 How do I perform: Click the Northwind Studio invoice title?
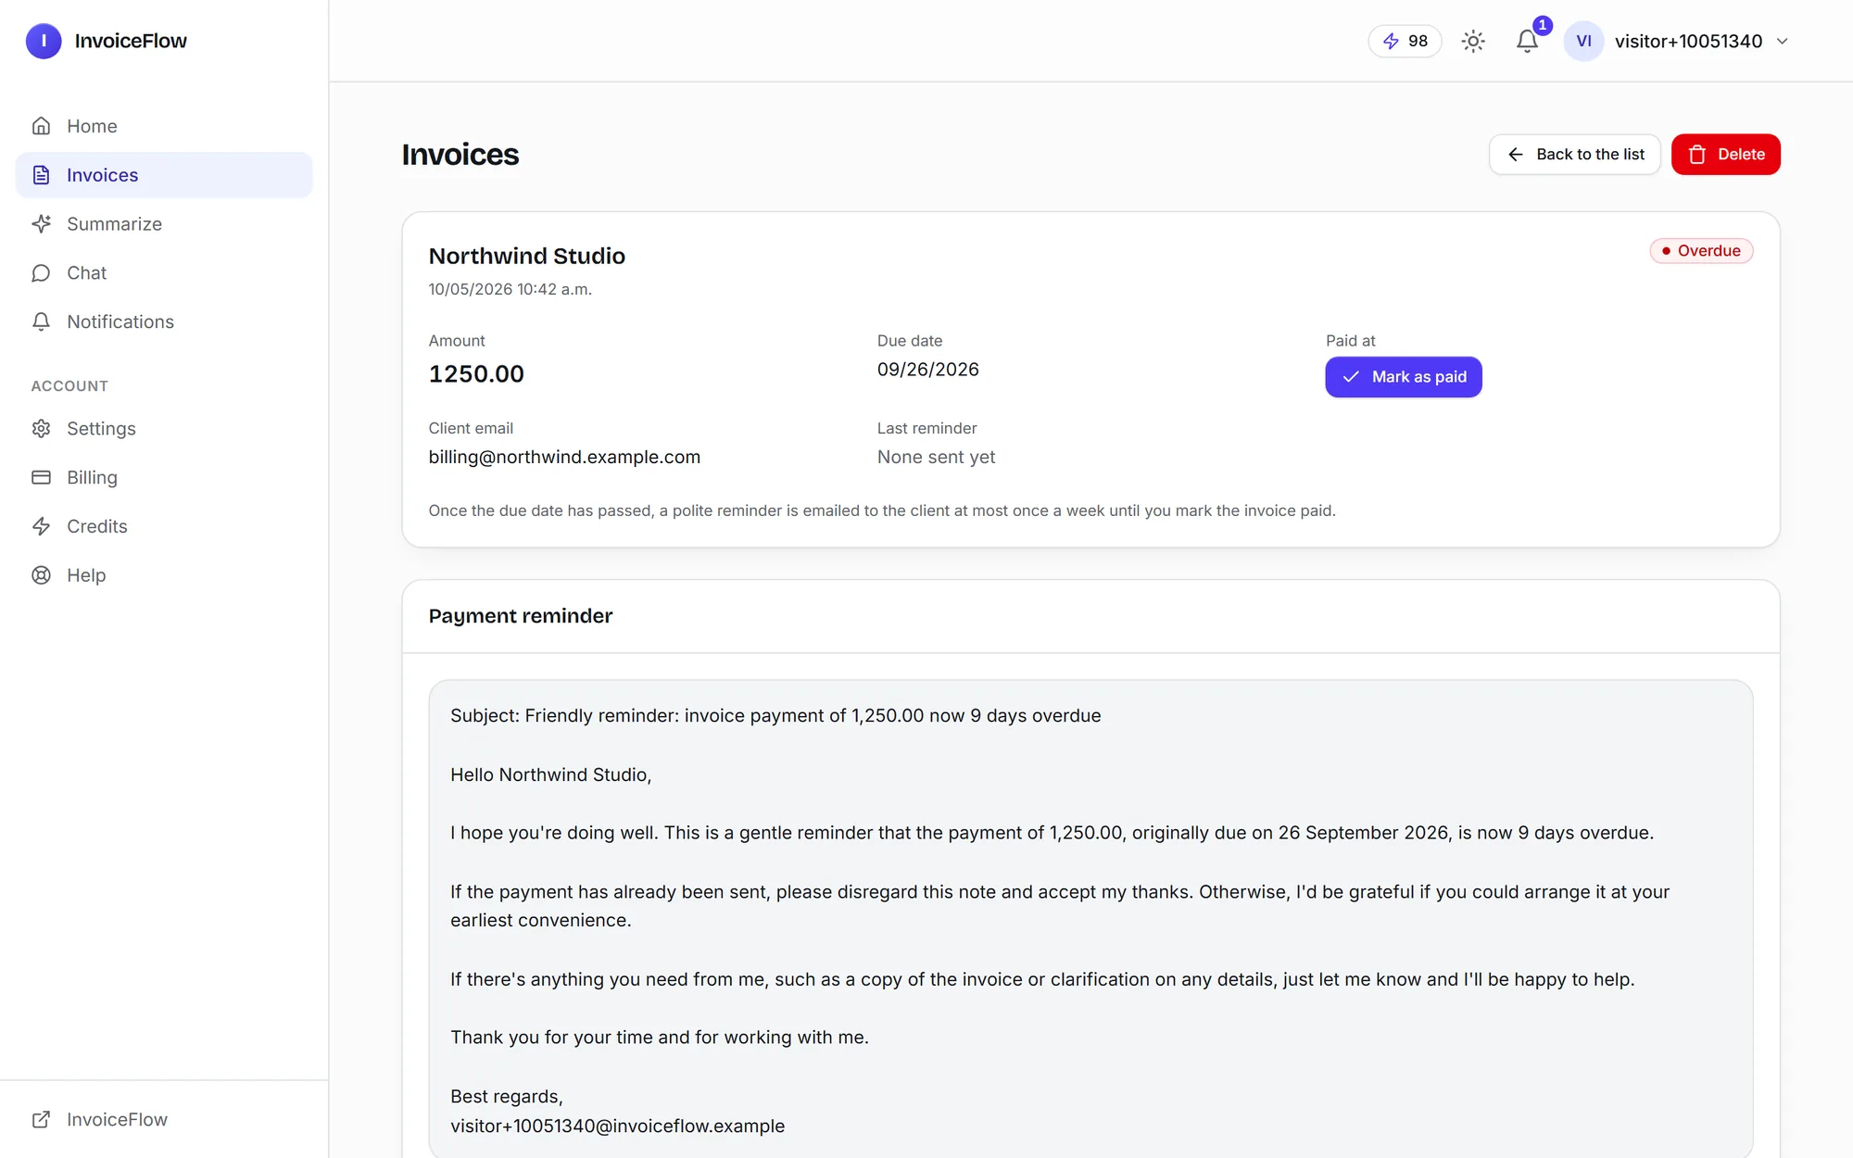(x=526, y=256)
